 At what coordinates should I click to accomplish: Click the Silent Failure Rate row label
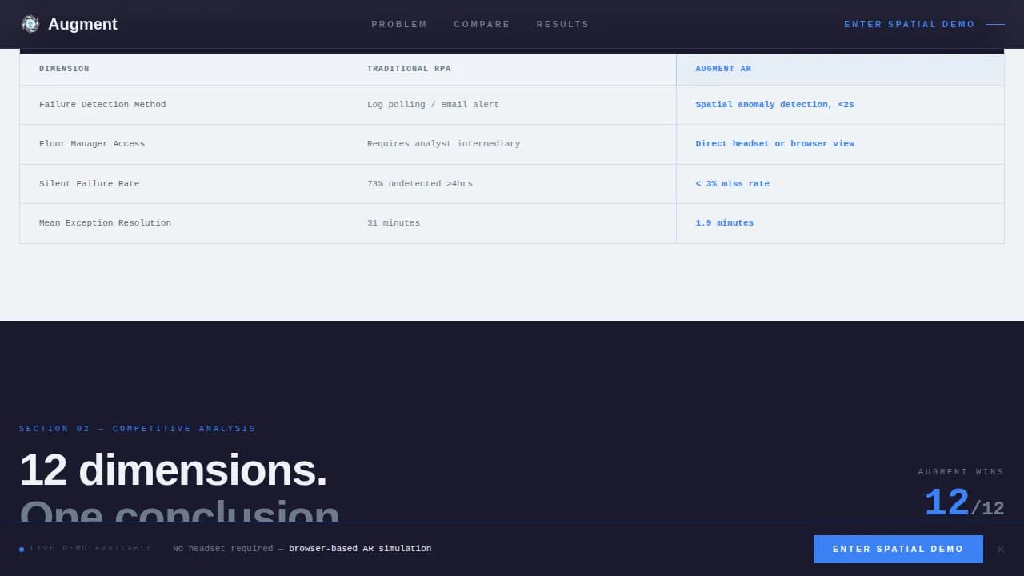tap(89, 184)
